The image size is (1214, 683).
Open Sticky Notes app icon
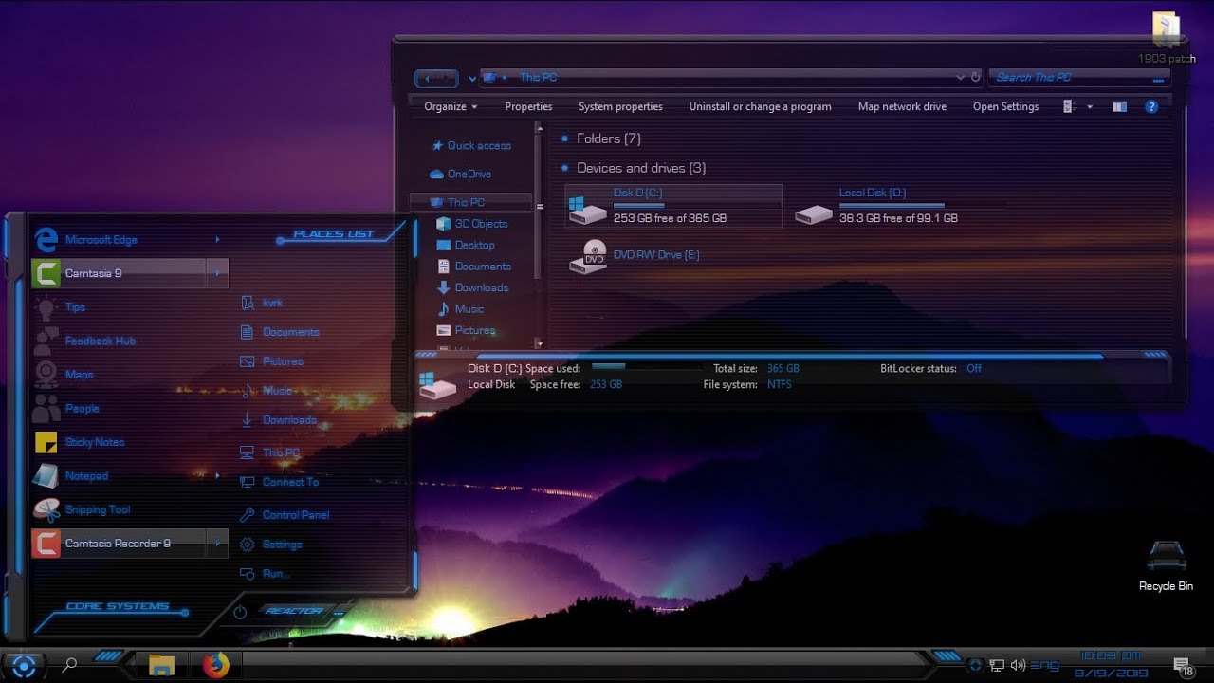tap(46, 442)
